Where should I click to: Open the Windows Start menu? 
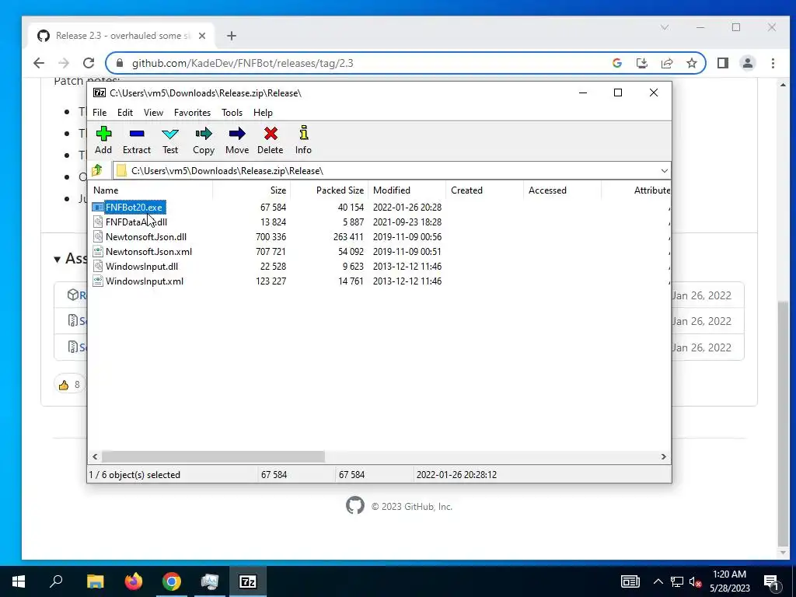[19, 581]
